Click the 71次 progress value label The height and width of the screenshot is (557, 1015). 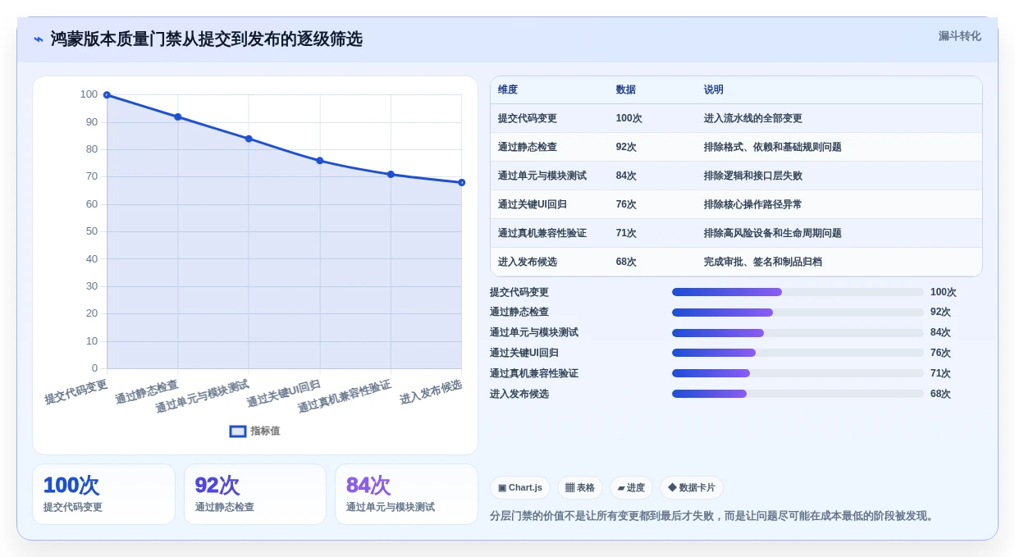click(940, 373)
